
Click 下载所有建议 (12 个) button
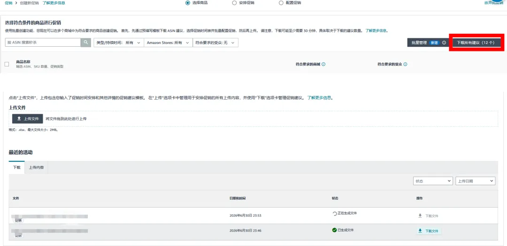pos(476,43)
